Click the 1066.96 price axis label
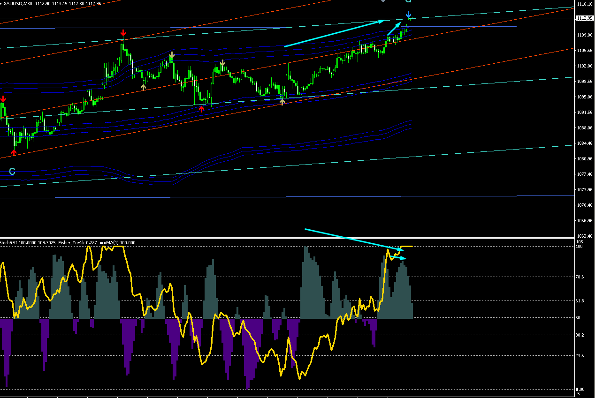Viewport: 595px width, 398px height. [584, 221]
